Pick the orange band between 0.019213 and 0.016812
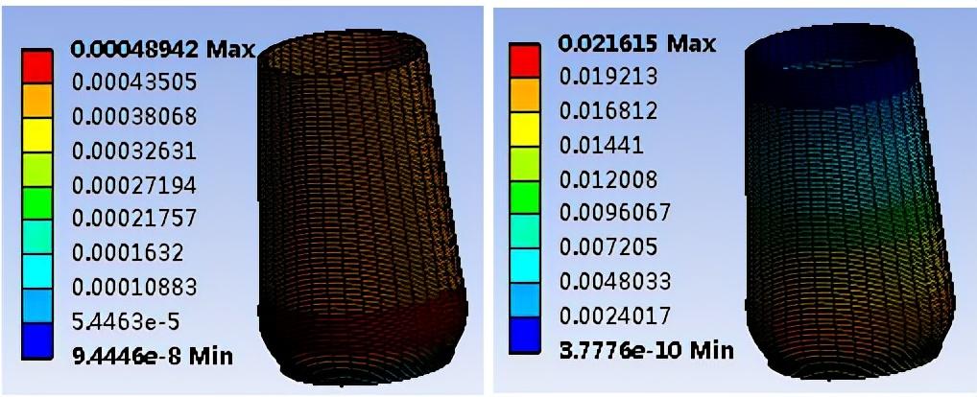 [523, 95]
